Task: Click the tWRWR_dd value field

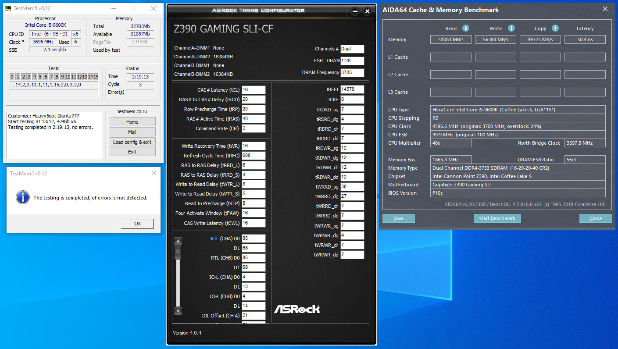Action: click(x=352, y=255)
